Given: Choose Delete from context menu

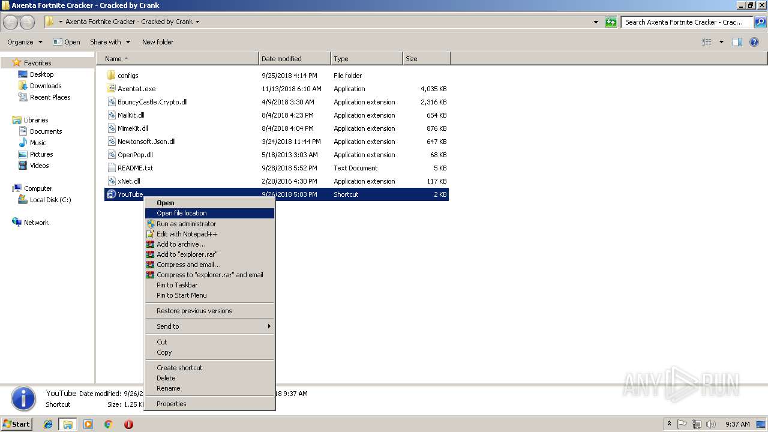Looking at the screenshot, I should [209, 378].
